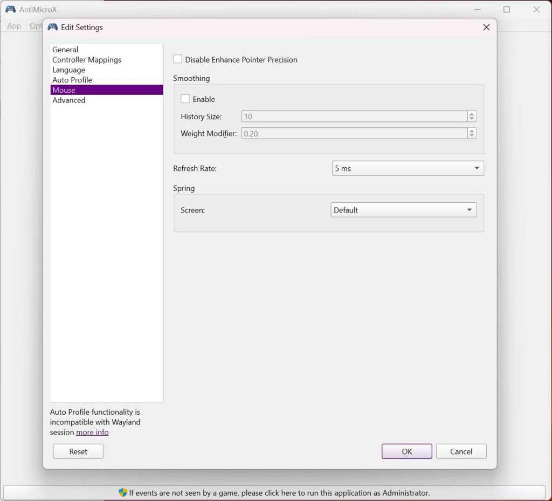Select Controller Mappings category

click(107, 60)
